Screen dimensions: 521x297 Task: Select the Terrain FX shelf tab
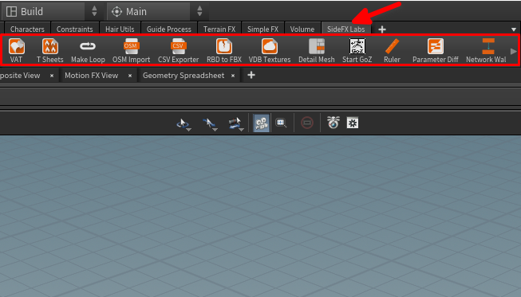219,29
